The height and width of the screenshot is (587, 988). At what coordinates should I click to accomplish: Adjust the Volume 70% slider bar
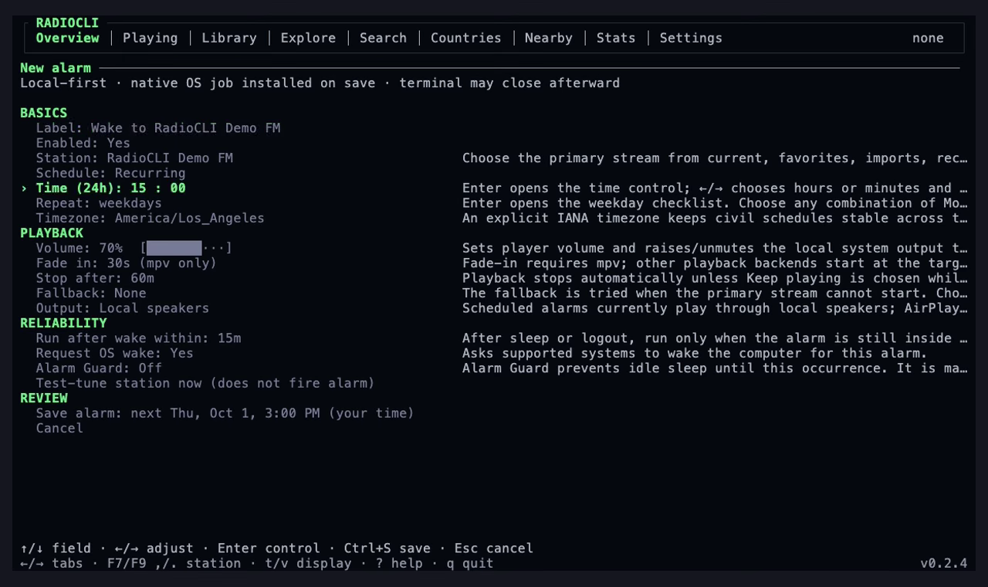(x=186, y=248)
